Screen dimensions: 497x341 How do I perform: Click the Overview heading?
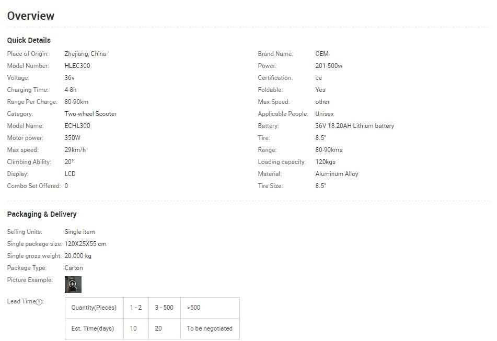click(31, 16)
